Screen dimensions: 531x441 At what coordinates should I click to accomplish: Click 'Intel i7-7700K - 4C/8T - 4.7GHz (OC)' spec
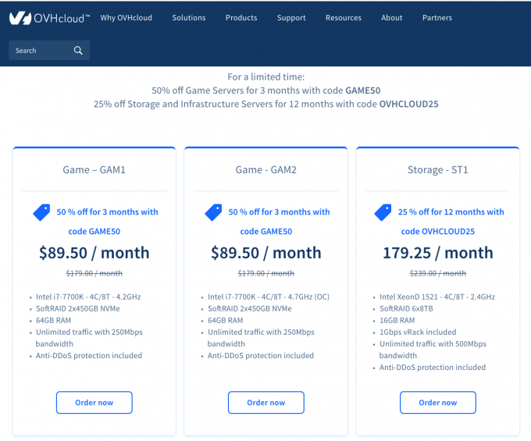[x=268, y=297]
